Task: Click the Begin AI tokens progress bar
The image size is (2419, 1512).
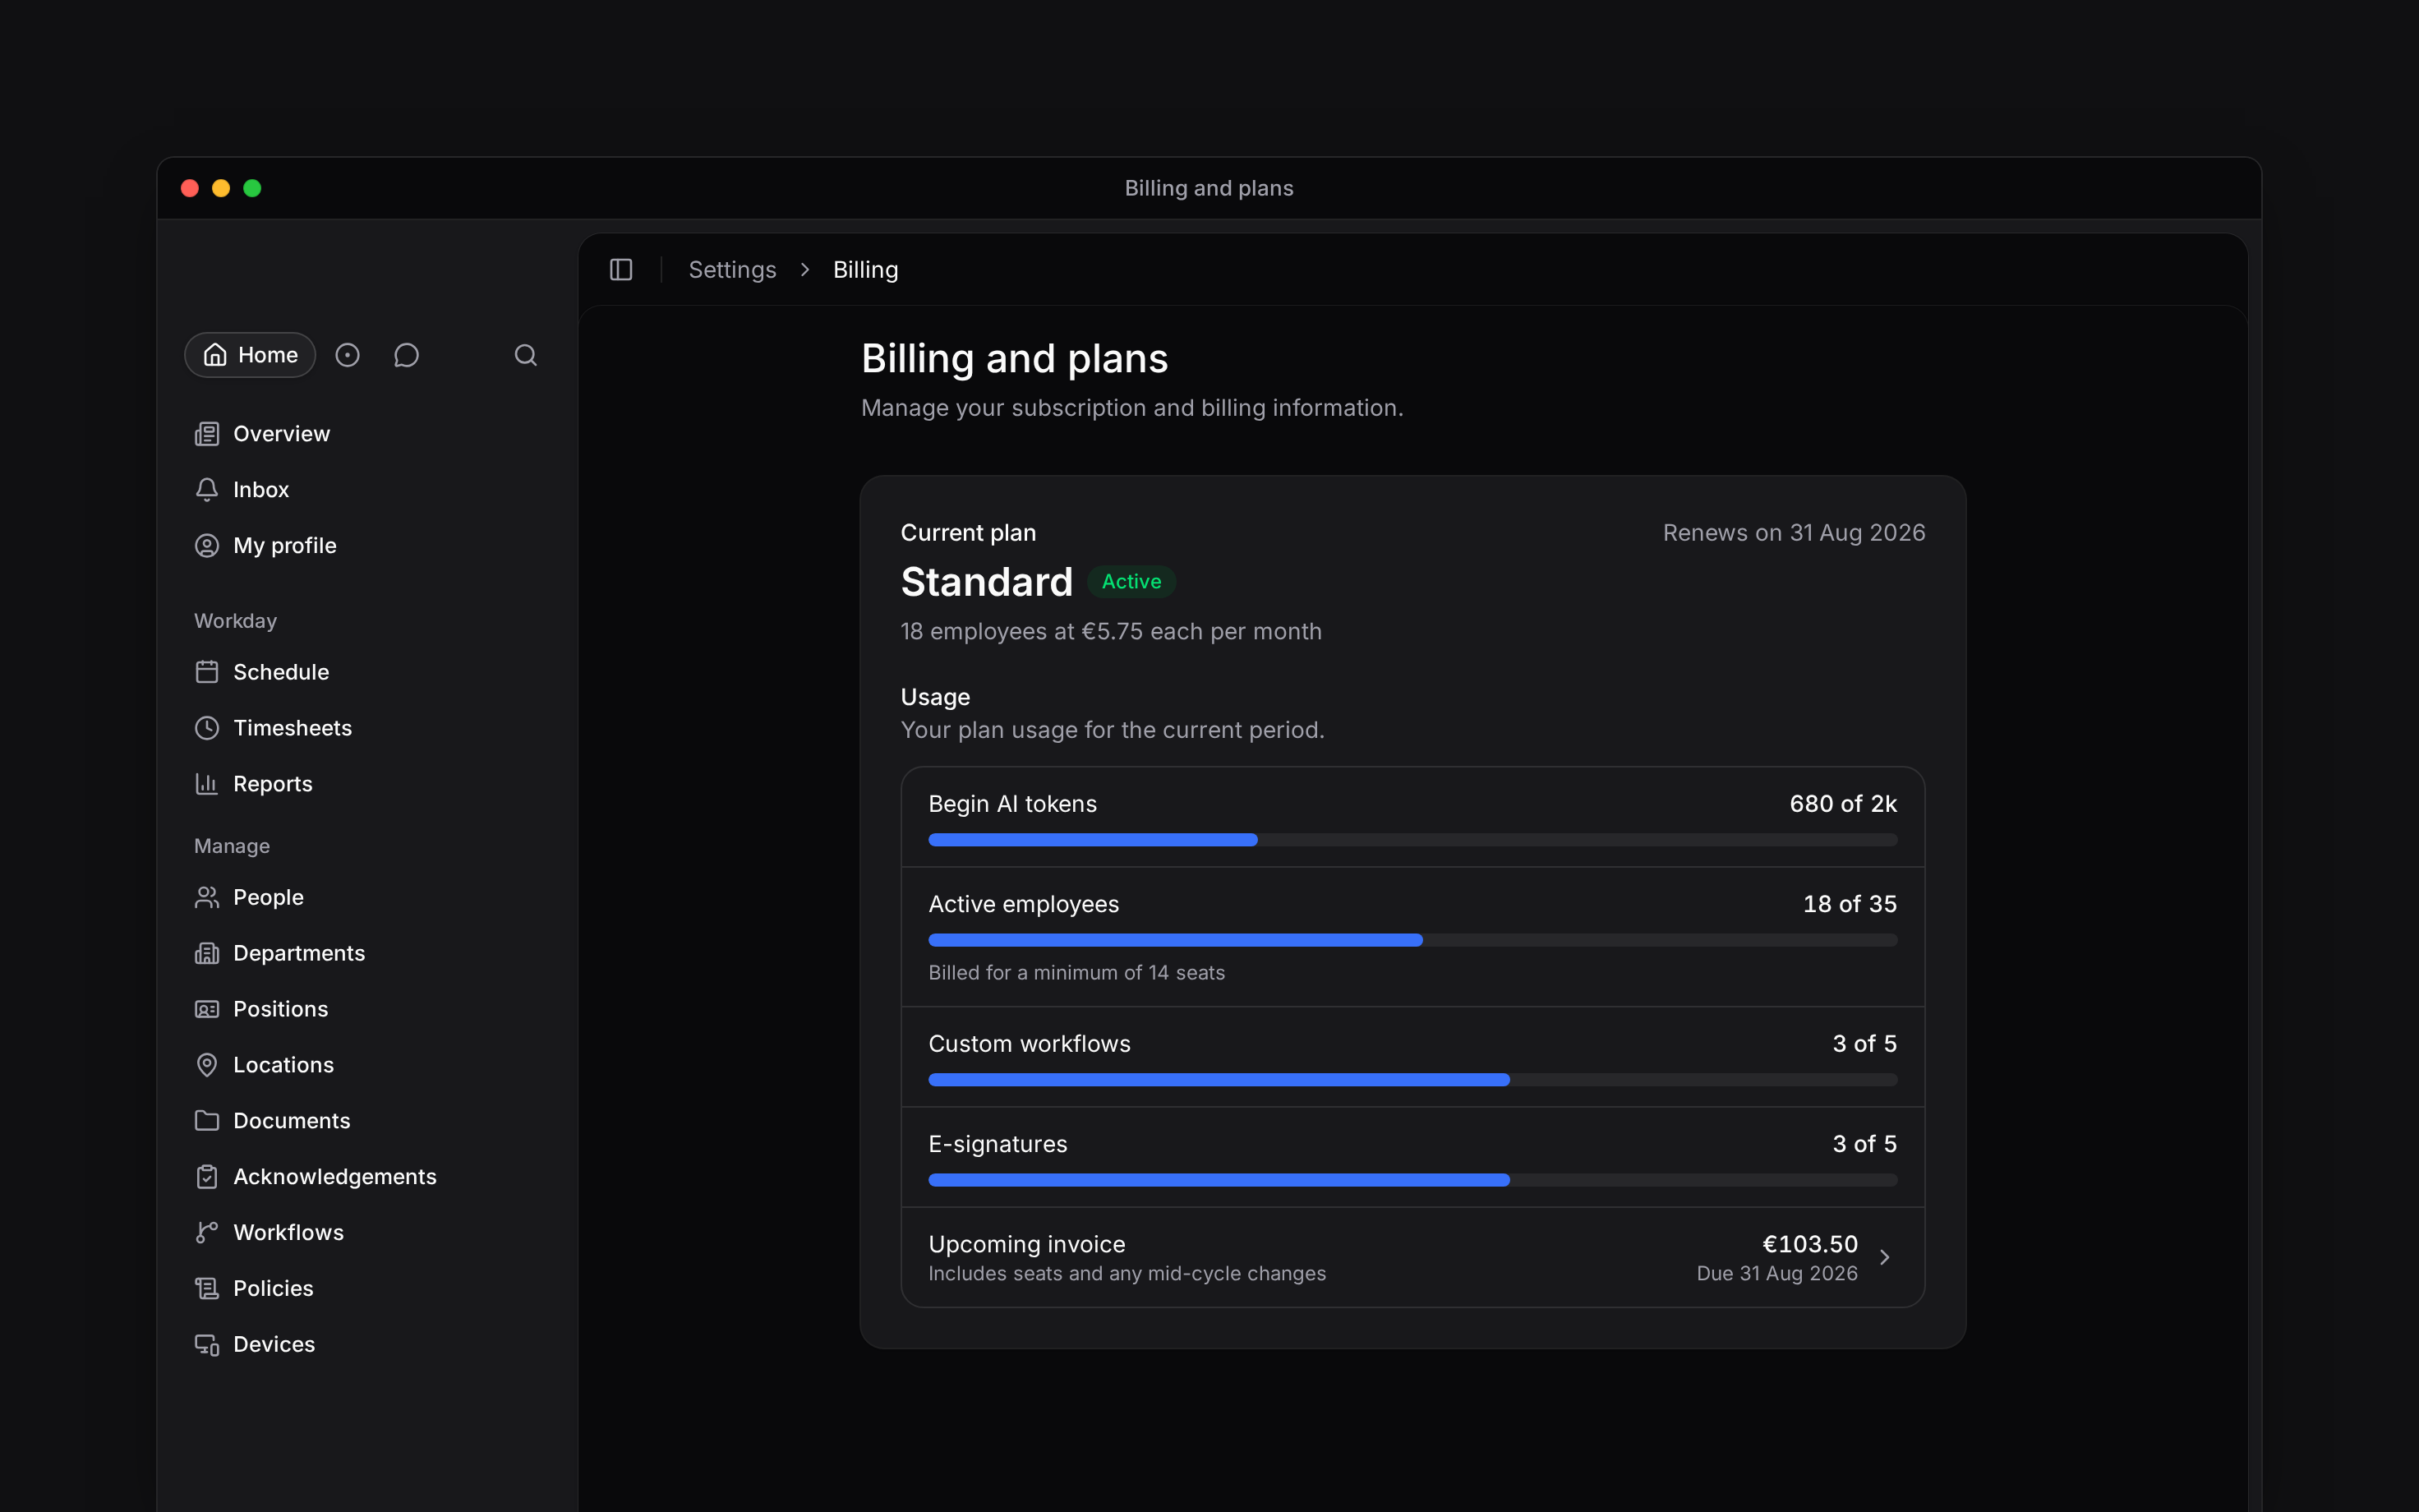Action: [x=1412, y=840]
